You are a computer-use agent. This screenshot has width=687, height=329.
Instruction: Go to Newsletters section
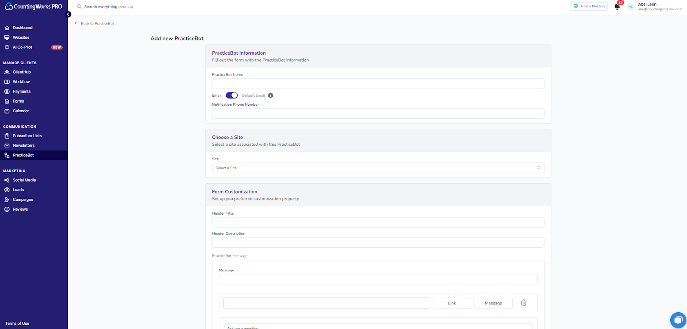(24, 145)
